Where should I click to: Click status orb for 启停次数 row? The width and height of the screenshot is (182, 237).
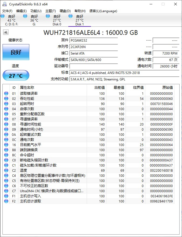(6, 109)
